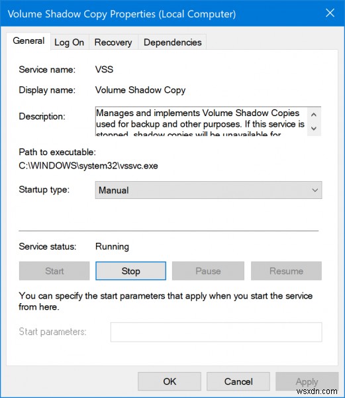
Task: Confirm with the OK button
Action: [170, 381]
